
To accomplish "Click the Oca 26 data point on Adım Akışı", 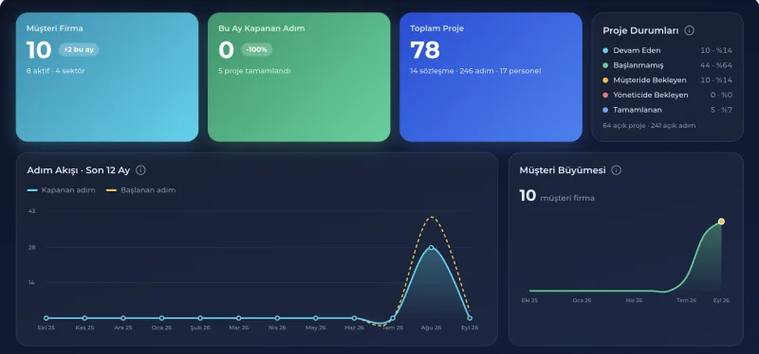I will coord(161,318).
